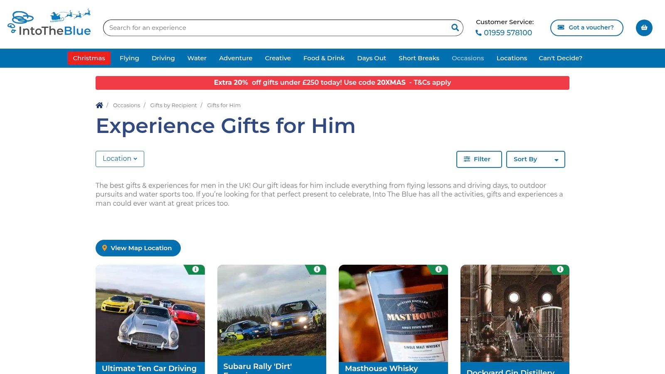The height and width of the screenshot is (374, 665).
Task: Call customer service phone number link
Action: [x=504, y=32]
